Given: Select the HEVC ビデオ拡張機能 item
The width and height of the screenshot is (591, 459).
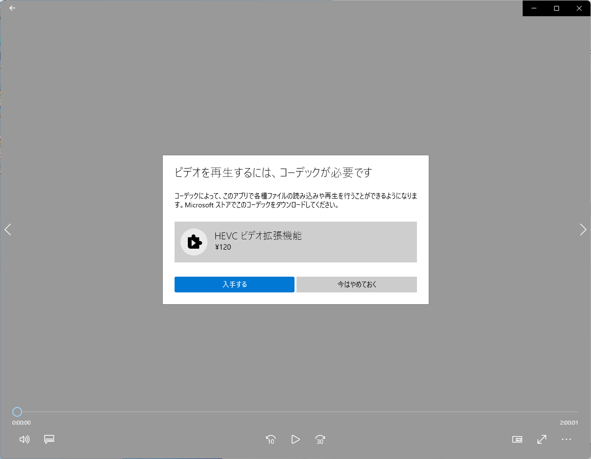Looking at the screenshot, I should pos(295,242).
